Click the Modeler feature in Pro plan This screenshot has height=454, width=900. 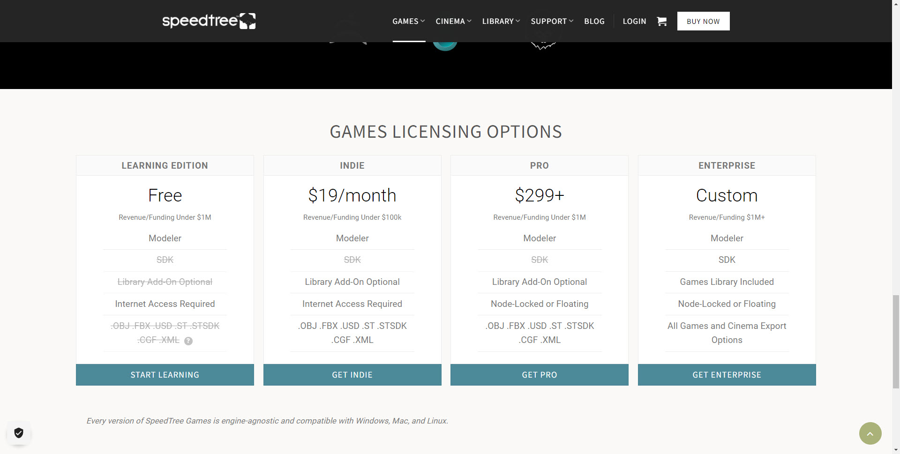click(x=540, y=238)
